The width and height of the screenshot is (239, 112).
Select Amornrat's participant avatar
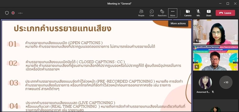[x=205, y=83]
